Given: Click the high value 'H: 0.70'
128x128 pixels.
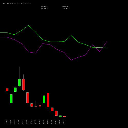Looking at the screenshot, I should pos(65,7).
